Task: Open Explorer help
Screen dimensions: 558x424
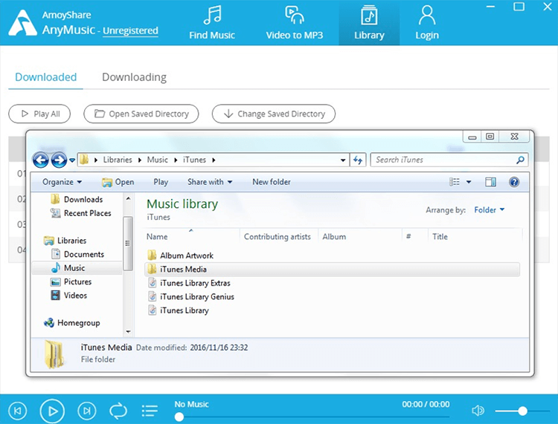Action: click(x=514, y=182)
